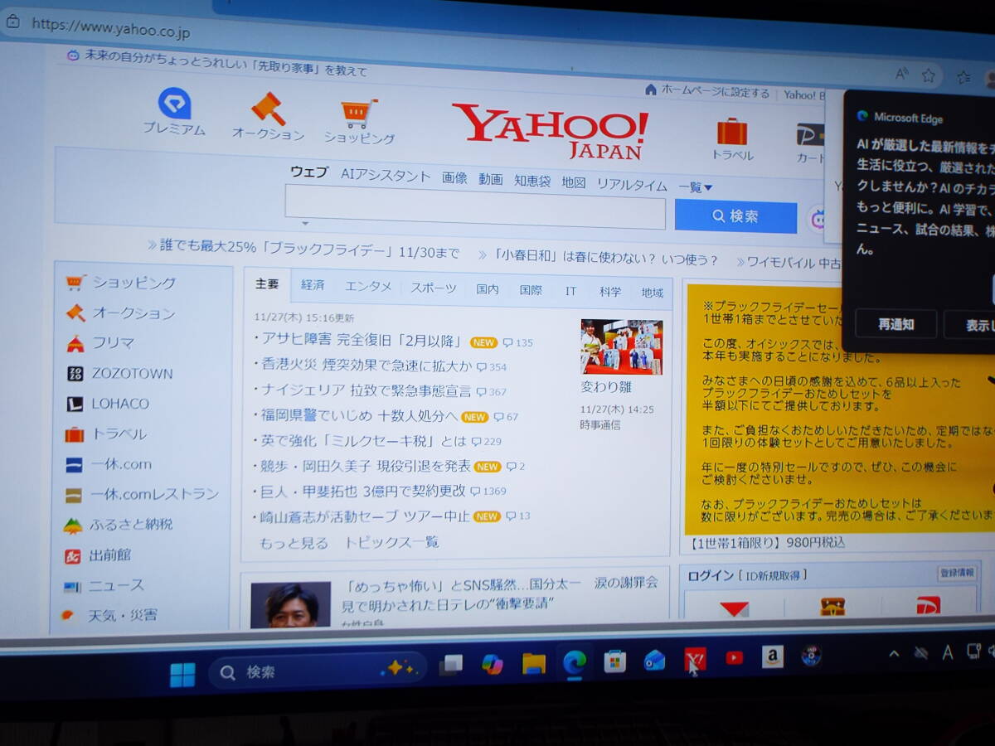995x746 pixels.
Task: Expand the search box options arrow
Action: (x=304, y=224)
